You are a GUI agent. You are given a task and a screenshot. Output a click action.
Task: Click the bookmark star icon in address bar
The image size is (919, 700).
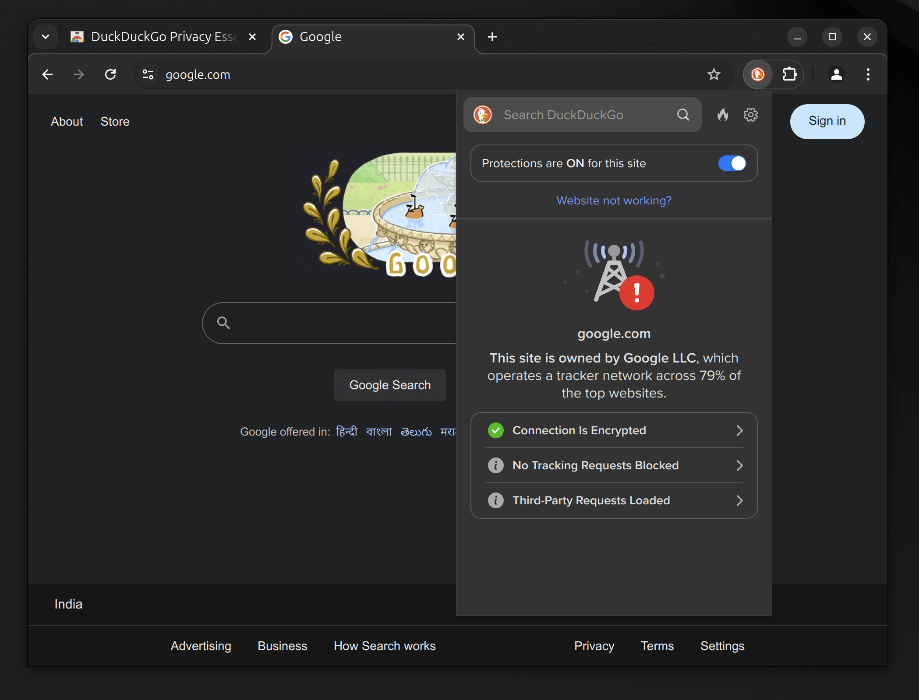[x=714, y=74]
